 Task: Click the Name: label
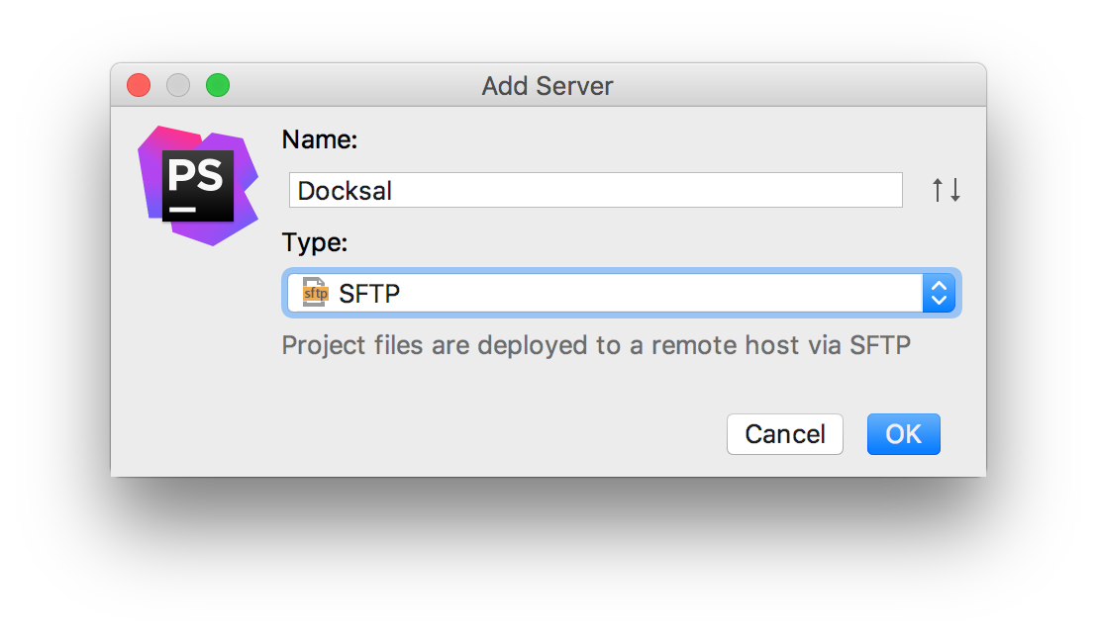pyautogui.click(x=319, y=140)
